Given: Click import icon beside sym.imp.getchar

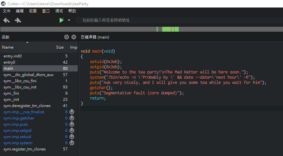Looking at the screenshot, I should point(72,118).
